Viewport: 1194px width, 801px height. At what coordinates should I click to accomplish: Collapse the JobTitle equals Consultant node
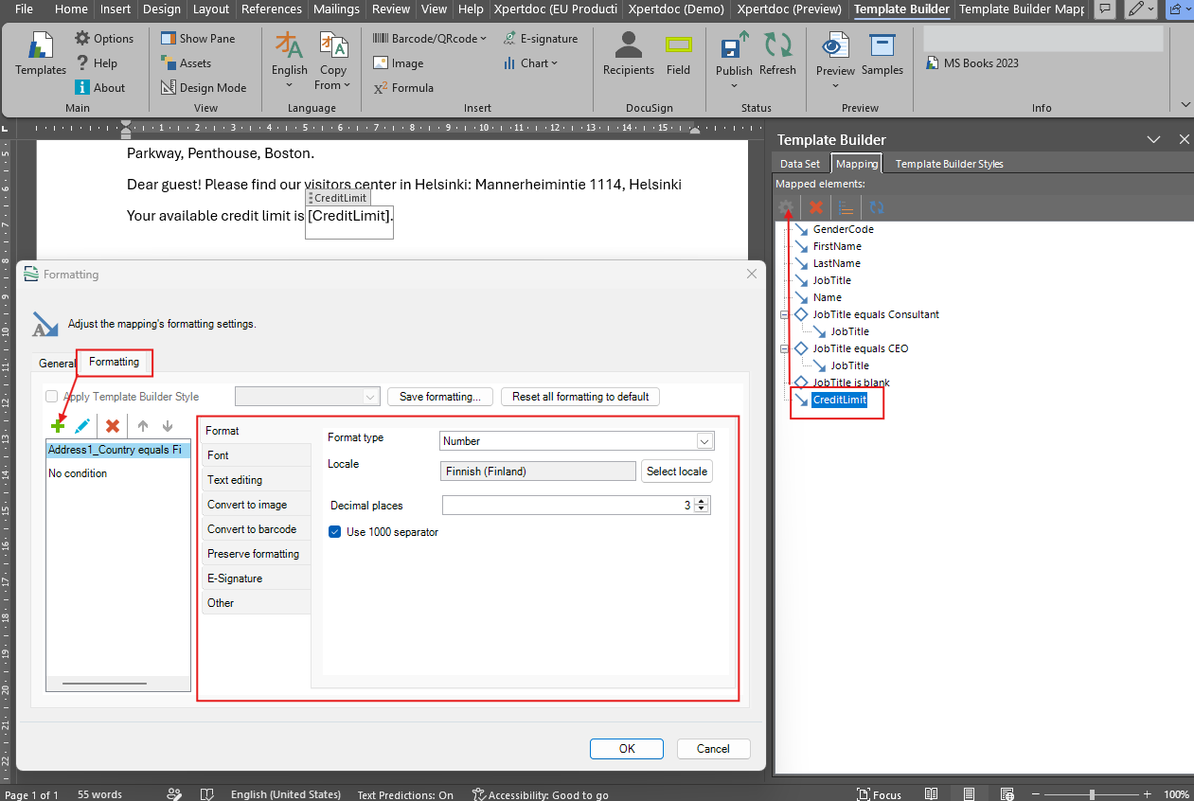pos(784,314)
